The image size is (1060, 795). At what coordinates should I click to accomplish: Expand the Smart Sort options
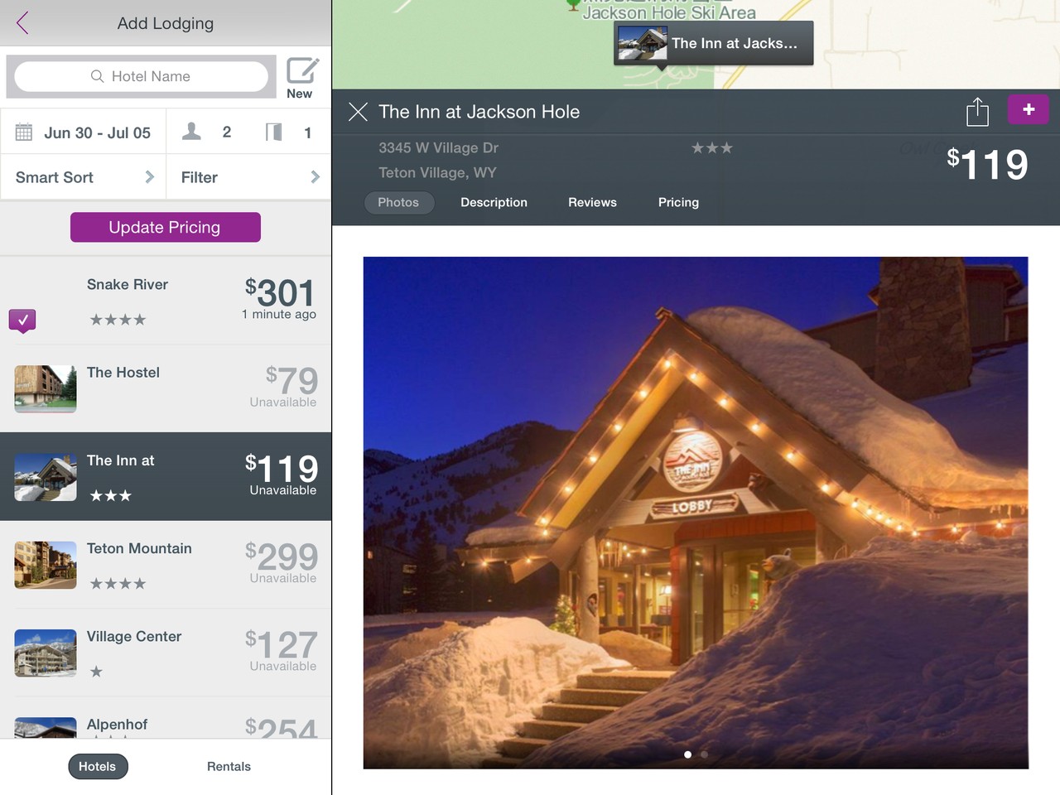coord(83,177)
